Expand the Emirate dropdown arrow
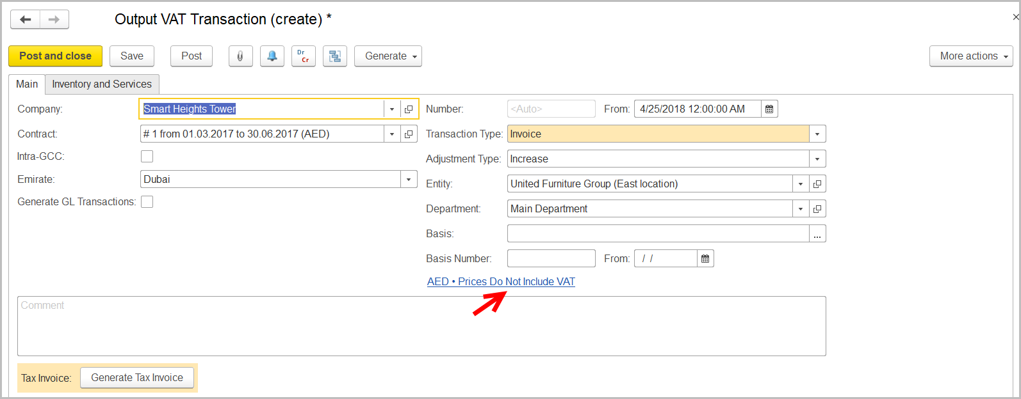Screen dimensions: 1021x399 pos(409,180)
